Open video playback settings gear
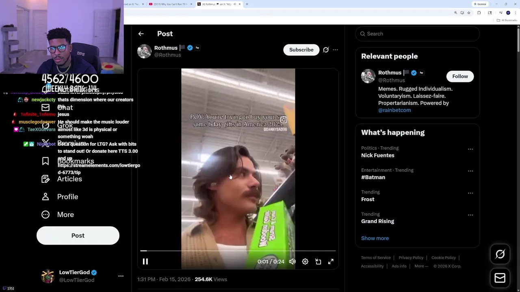Viewport: 520px width, 292px height. (305, 262)
